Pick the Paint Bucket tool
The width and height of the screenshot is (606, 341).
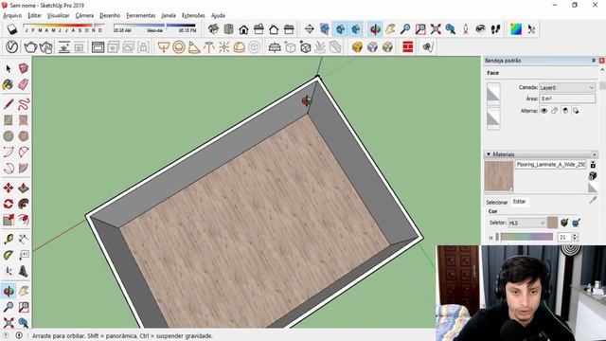tap(9, 84)
